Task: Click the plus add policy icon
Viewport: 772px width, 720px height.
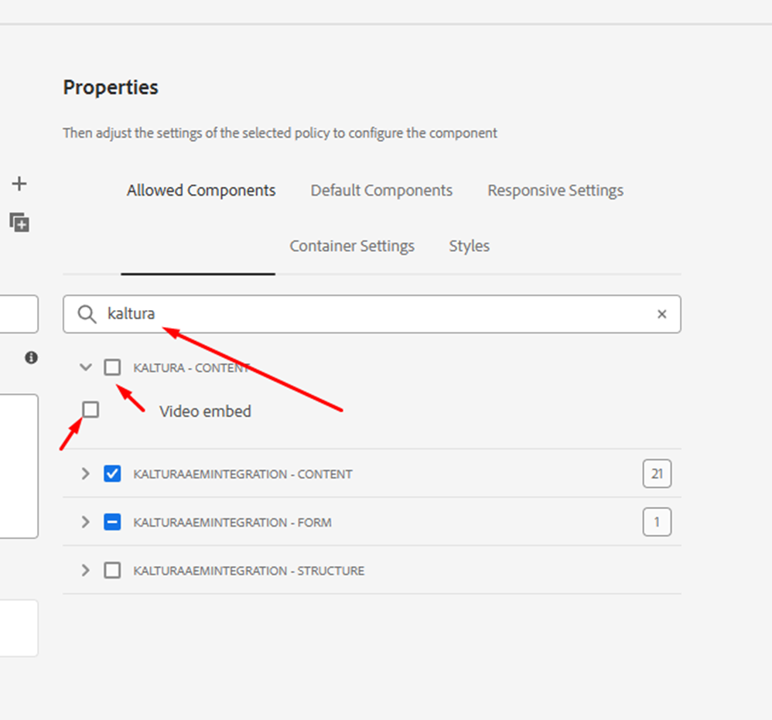Action: coord(19,184)
